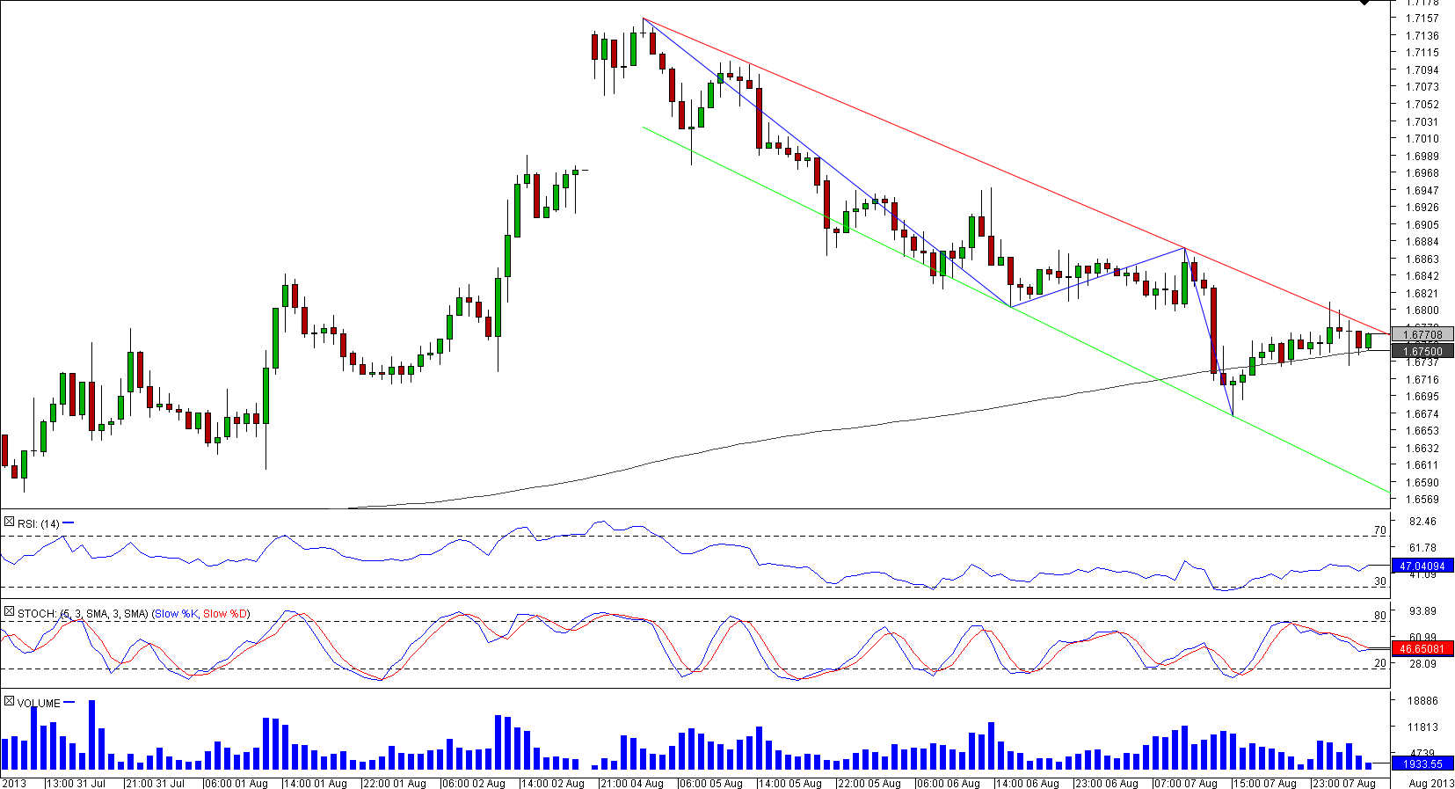Click the 1.67708 price tag on axis
Image resolution: width=1455 pixels, height=789 pixels.
point(1422,334)
